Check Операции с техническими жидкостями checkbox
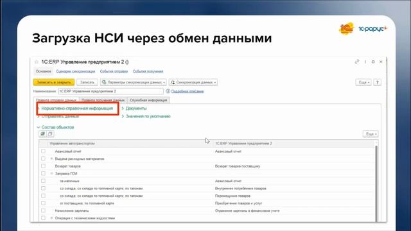Viewport: 411px width, 231px height. (43, 218)
